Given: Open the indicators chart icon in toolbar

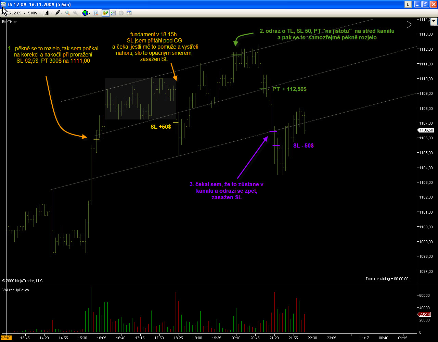Looking at the screenshot, I should (x=113, y=13).
